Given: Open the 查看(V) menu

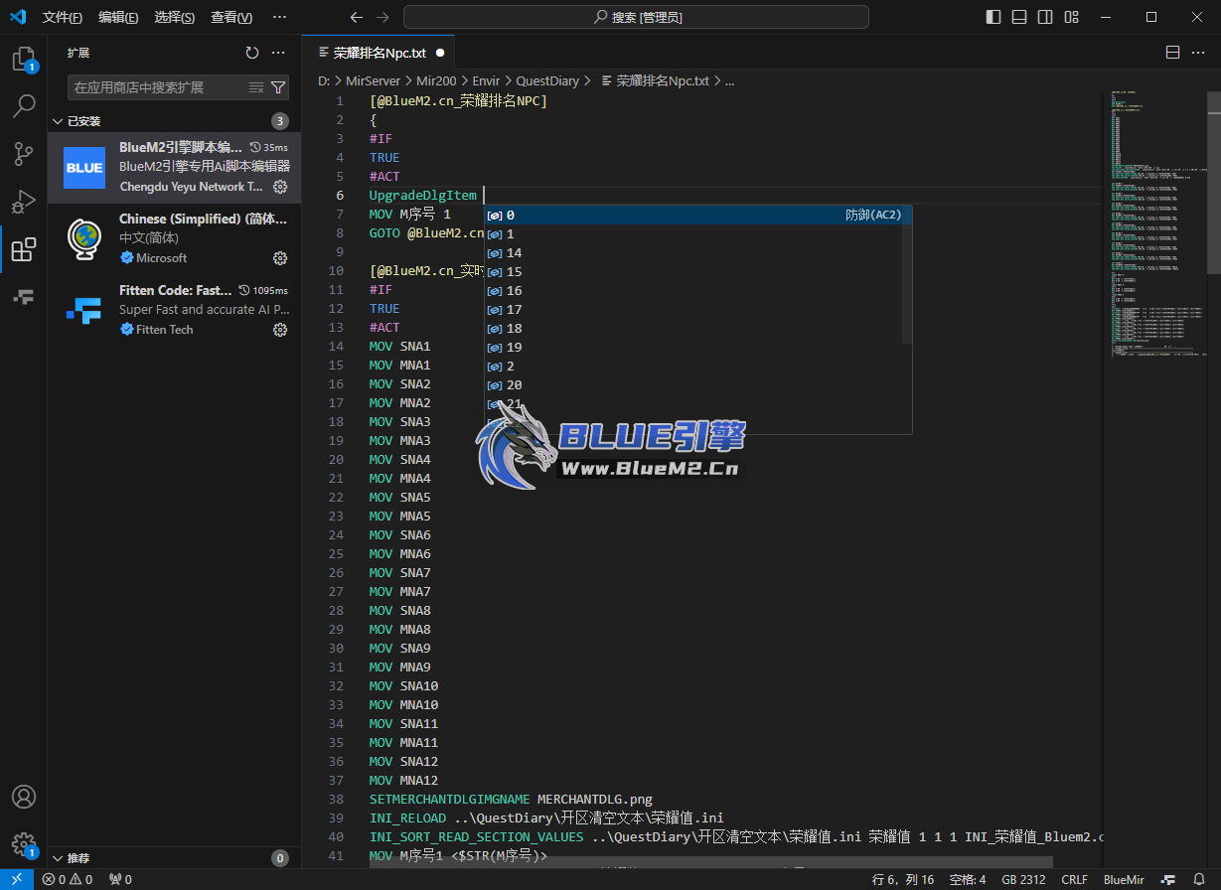Looking at the screenshot, I should pos(231,17).
